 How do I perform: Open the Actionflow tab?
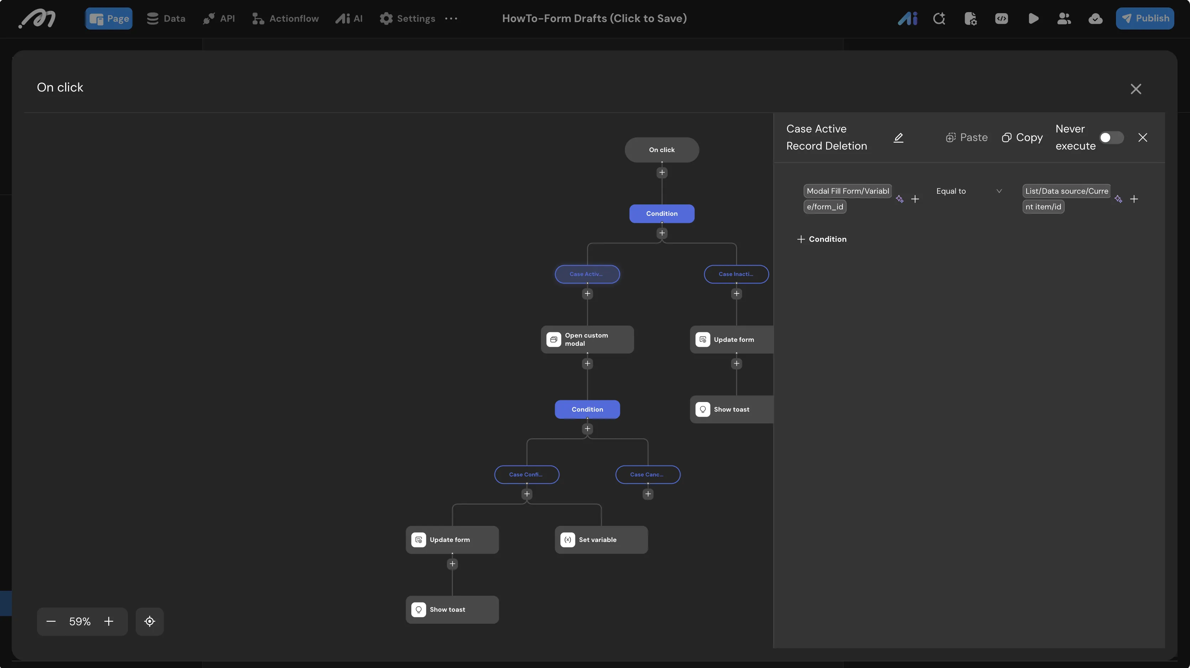point(286,19)
